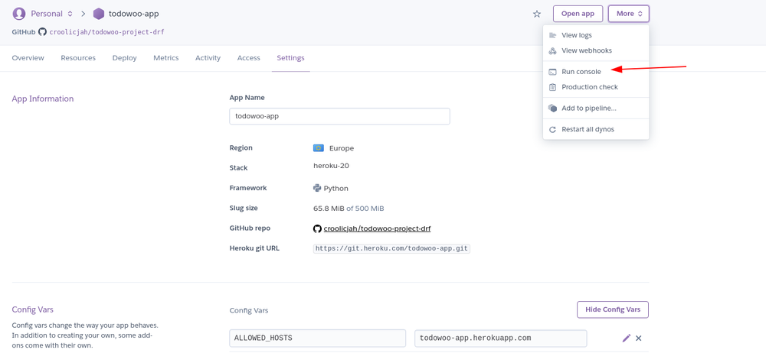Click the View logs icon
766x353 pixels.
tap(552, 35)
